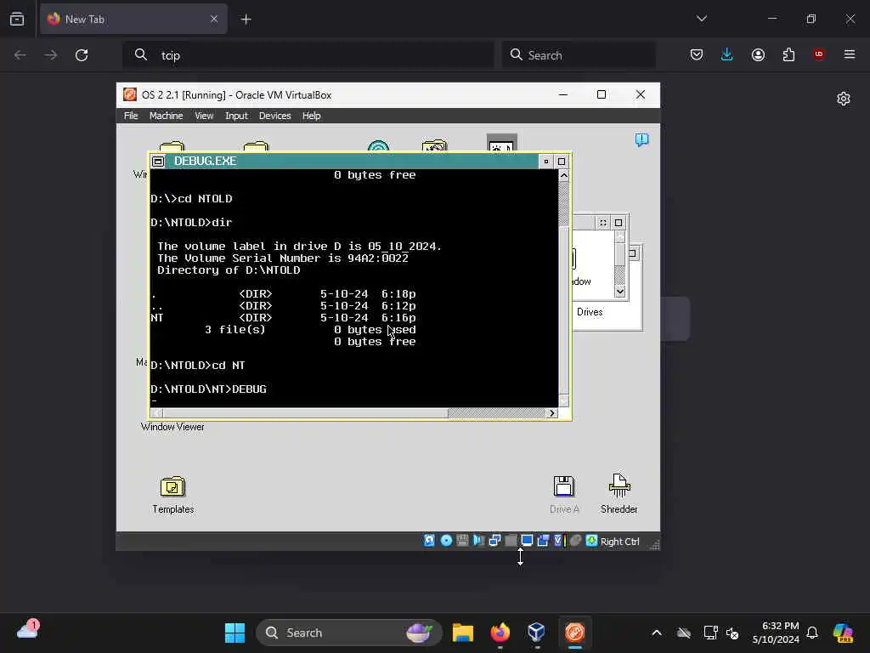Click the 'D:\NTOLD\NT>DEBUG' prompt line
Image resolution: width=870 pixels, height=653 pixels.
pyautogui.click(x=209, y=389)
